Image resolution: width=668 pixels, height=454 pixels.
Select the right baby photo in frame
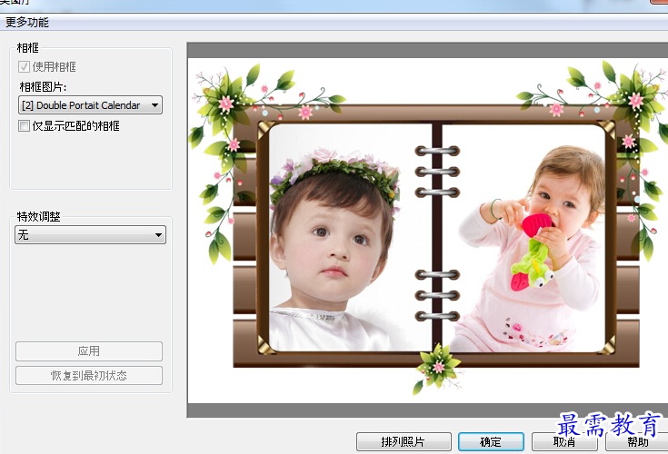click(523, 237)
